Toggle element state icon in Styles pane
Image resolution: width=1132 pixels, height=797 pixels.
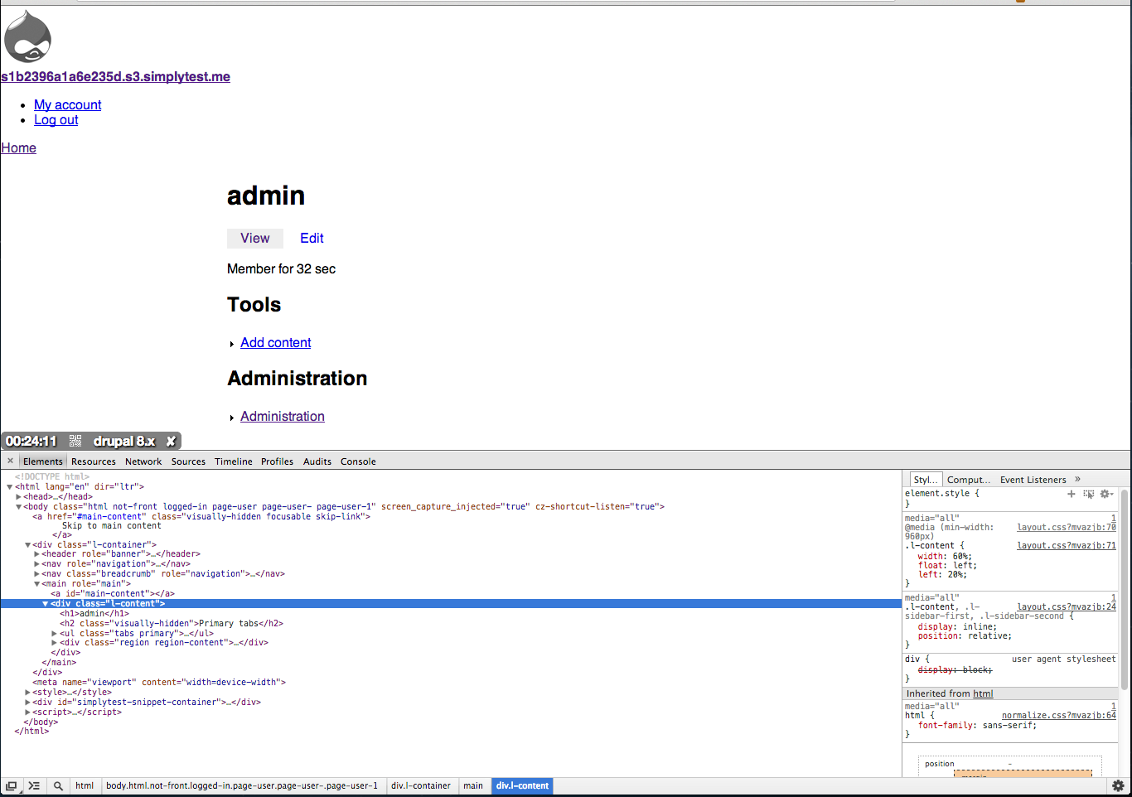coord(1089,494)
